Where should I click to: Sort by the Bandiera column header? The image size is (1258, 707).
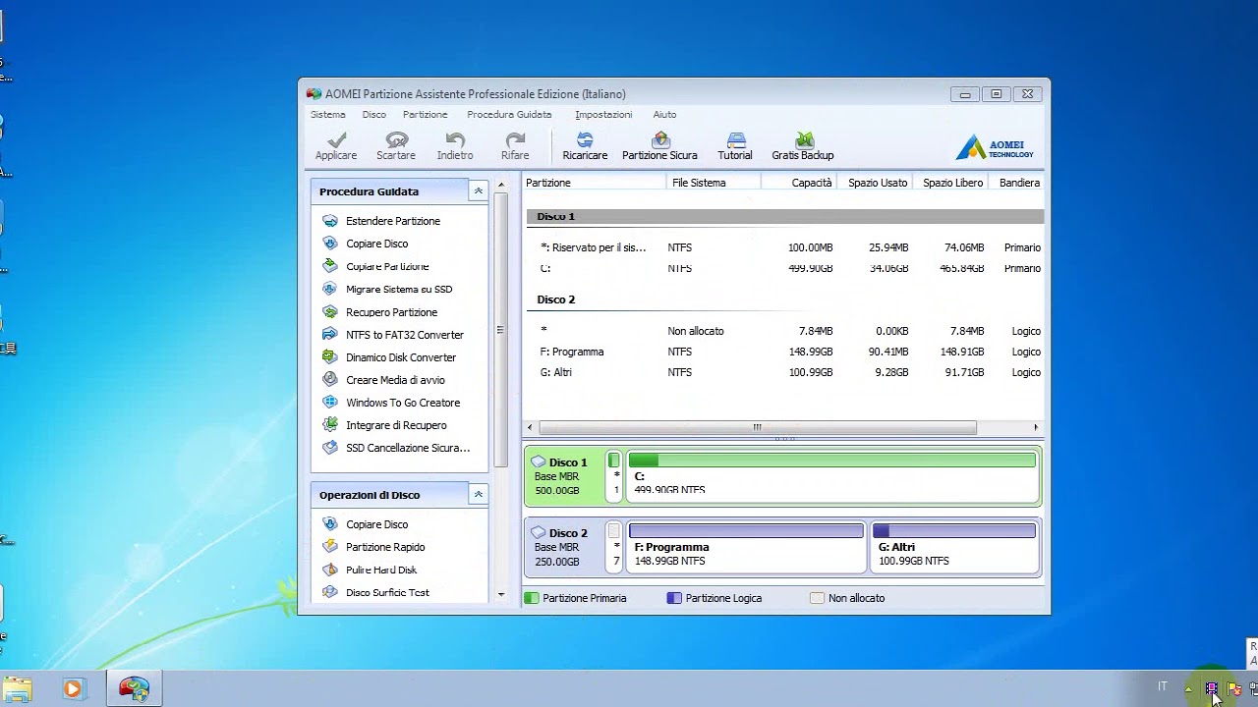click(x=1016, y=183)
